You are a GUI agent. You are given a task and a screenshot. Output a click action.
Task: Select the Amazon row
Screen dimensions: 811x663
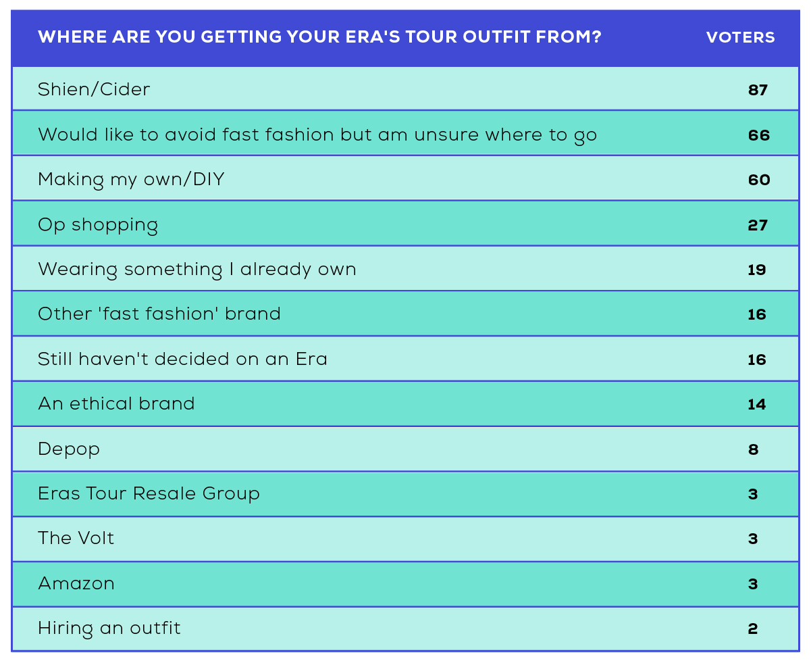pos(405,584)
